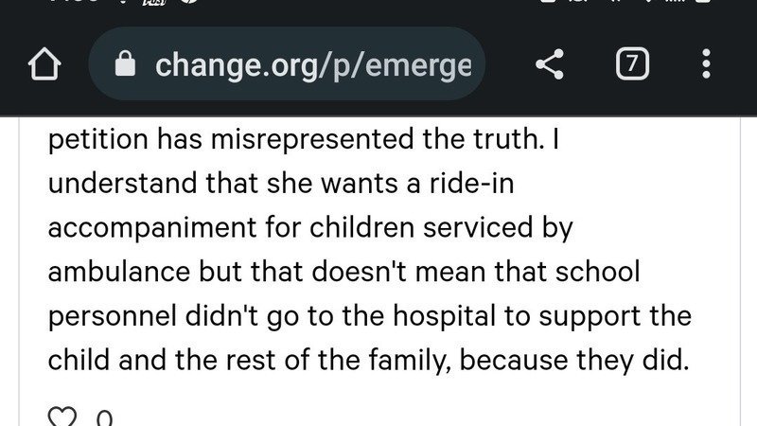757x426 pixels.
Task: Open site info via the lock icon
Action: point(125,65)
